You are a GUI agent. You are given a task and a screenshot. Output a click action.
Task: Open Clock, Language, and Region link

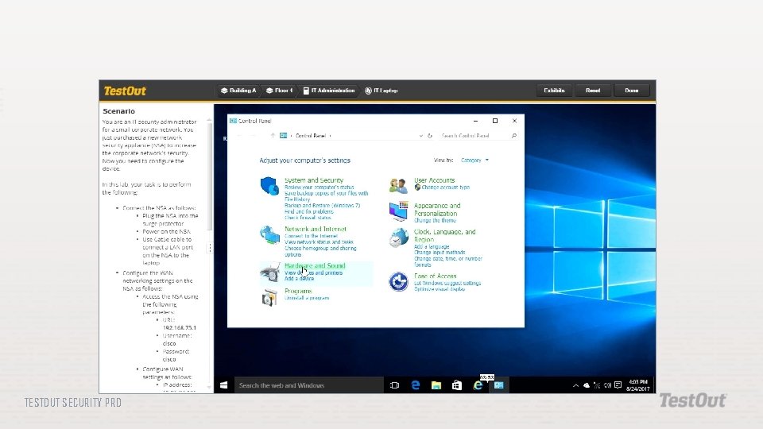tap(445, 235)
